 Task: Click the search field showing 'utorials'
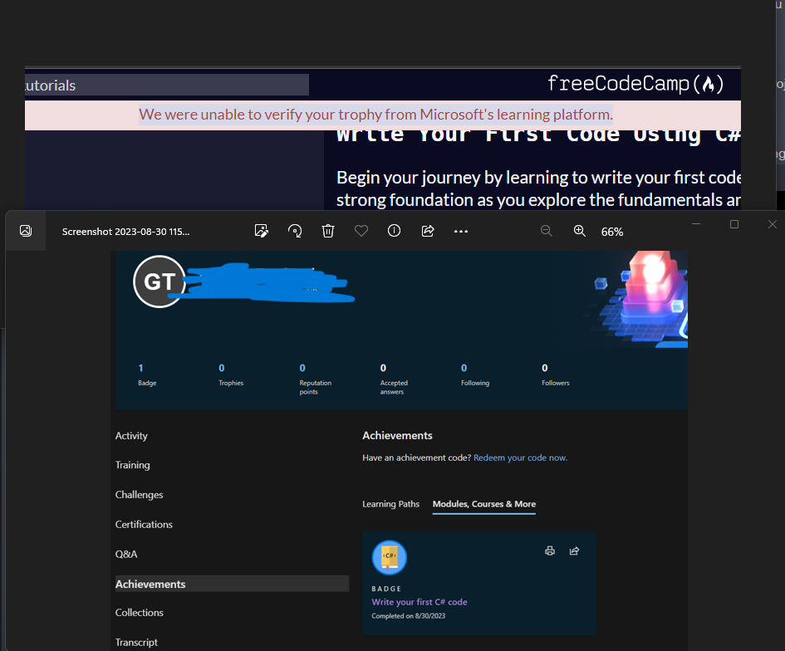pos(167,85)
